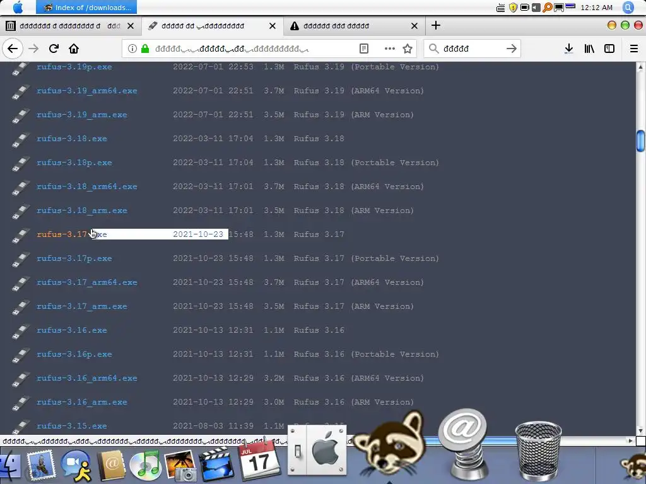
Task: Bookmark this page with the star icon
Action: pos(408,49)
